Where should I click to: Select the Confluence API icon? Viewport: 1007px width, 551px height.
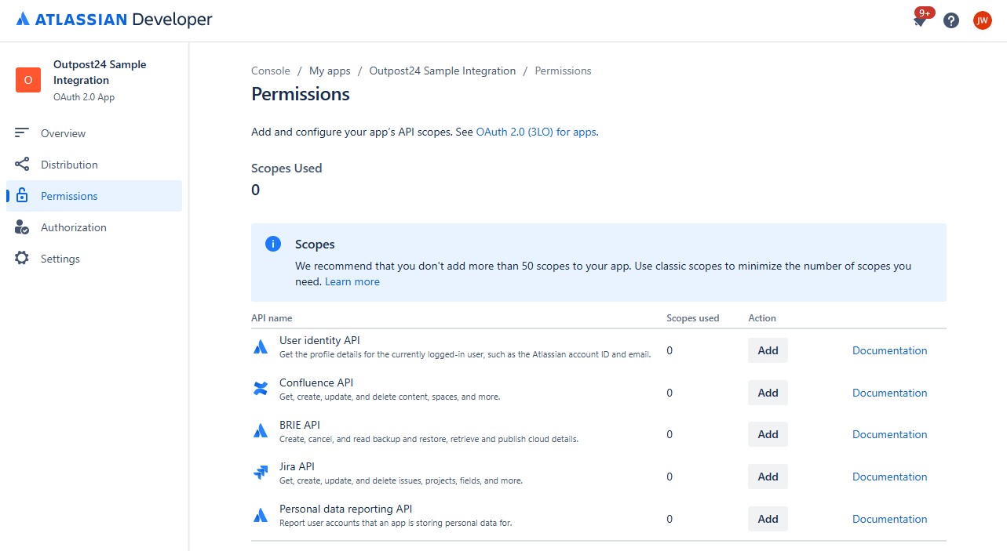pos(261,387)
